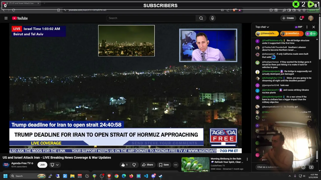
Task: Open the notifications bell with 7 alerts
Action: tap(301, 18)
